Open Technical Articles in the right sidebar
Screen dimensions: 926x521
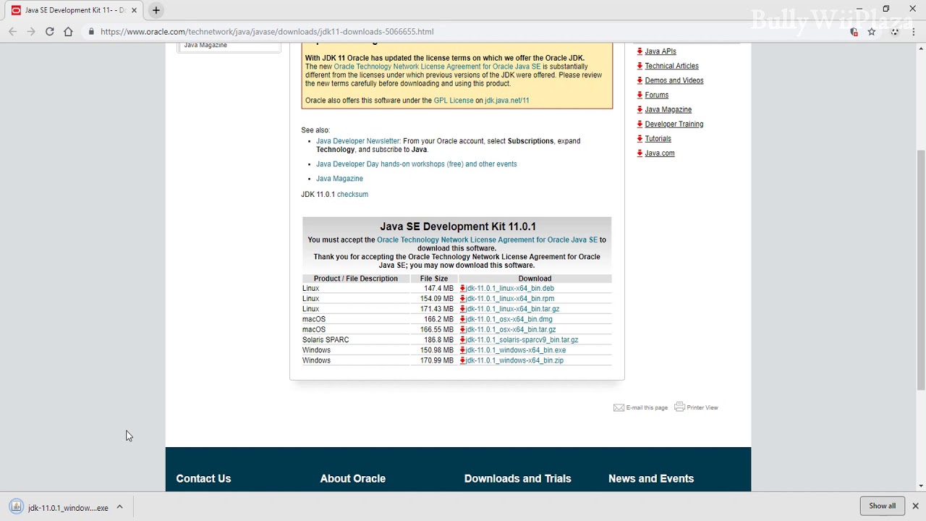pyautogui.click(x=671, y=66)
